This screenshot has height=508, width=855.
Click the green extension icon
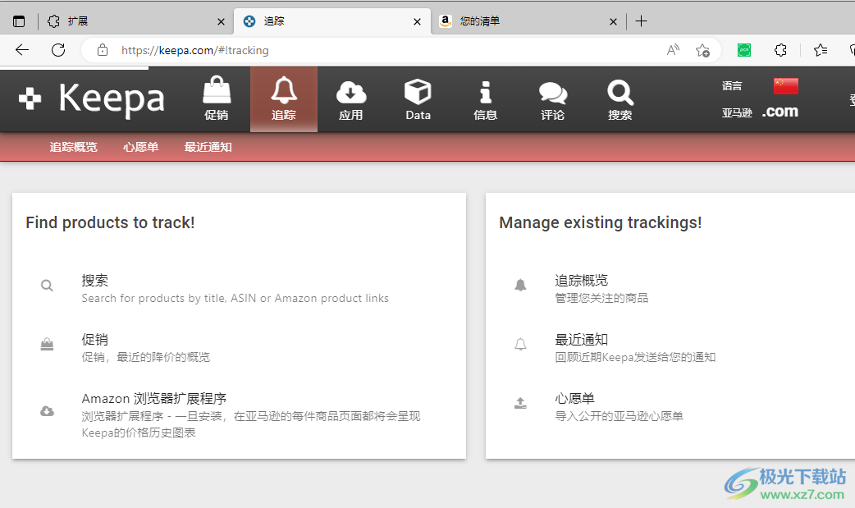click(x=743, y=50)
